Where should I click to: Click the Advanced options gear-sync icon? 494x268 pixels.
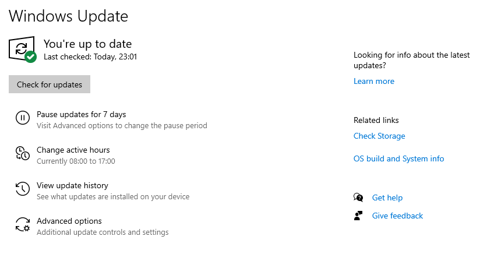click(x=23, y=224)
